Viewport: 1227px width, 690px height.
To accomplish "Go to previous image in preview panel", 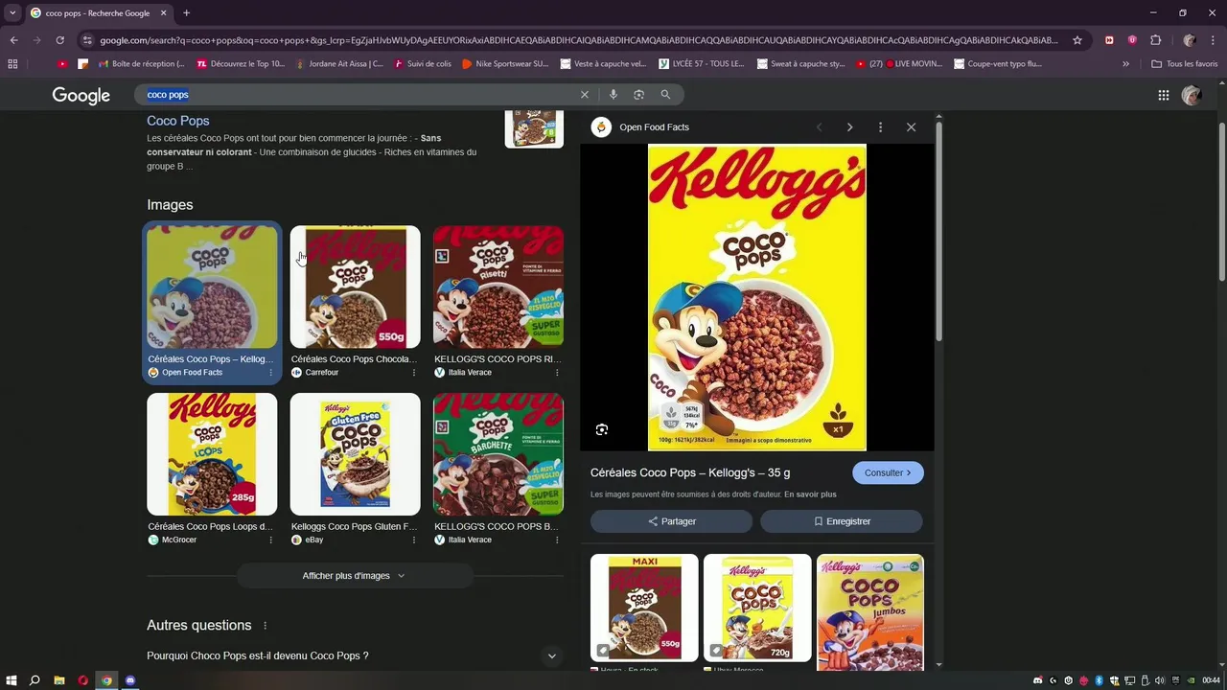I will (819, 127).
